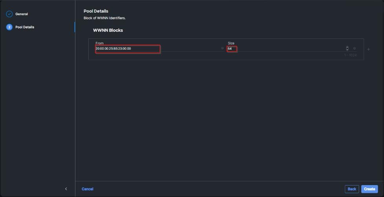Viewport: 384px width, 197px height.
Task: Click the From field label
Action: click(x=99, y=43)
